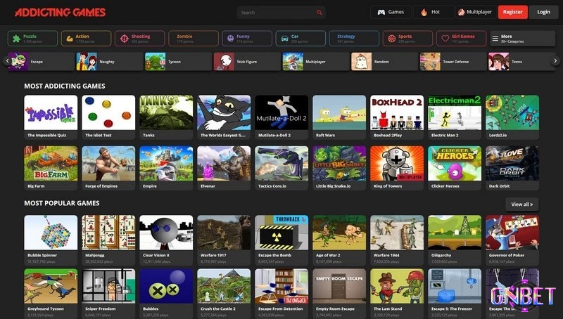
Task: Open Big Farm game thumbnail
Action: click(x=51, y=164)
